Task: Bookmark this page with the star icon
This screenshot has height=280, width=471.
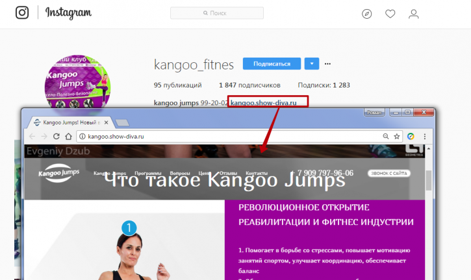Action: [x=397, y=136]
